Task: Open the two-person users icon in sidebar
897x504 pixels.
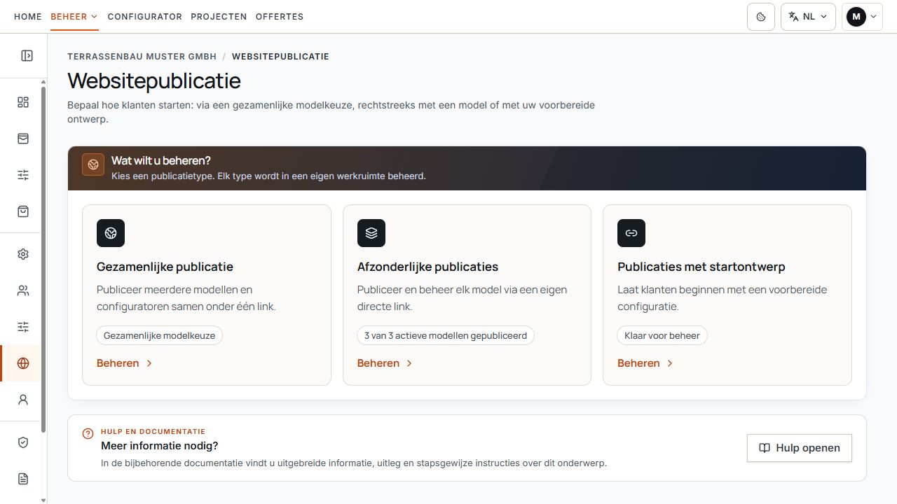Action: tap(23, 290)
